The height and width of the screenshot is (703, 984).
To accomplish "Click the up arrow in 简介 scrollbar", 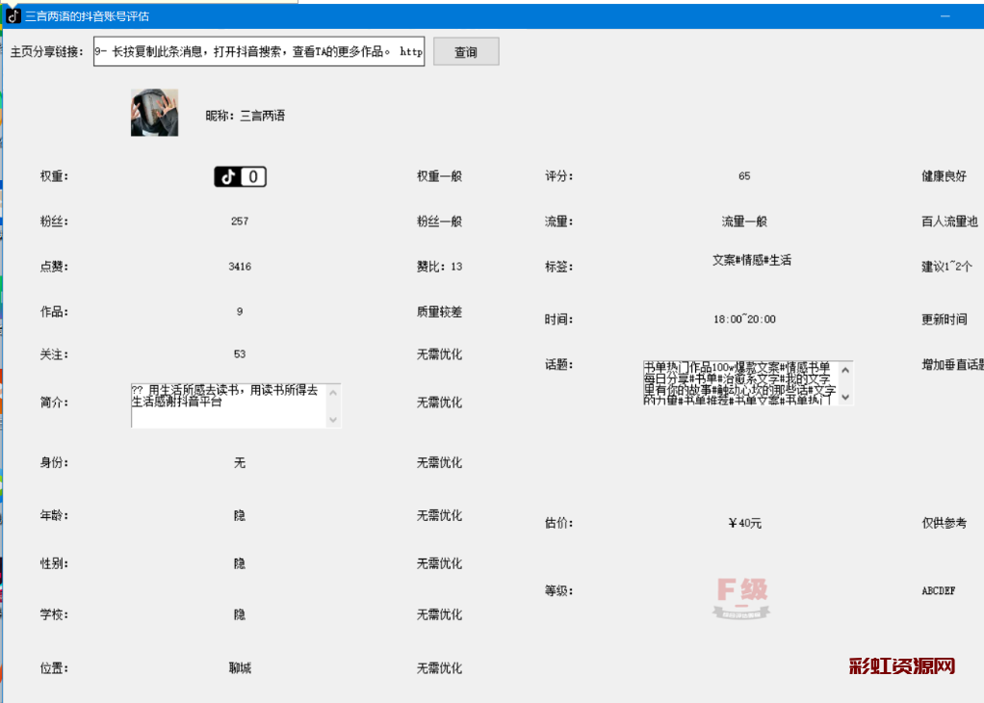I will pos(333,392).
